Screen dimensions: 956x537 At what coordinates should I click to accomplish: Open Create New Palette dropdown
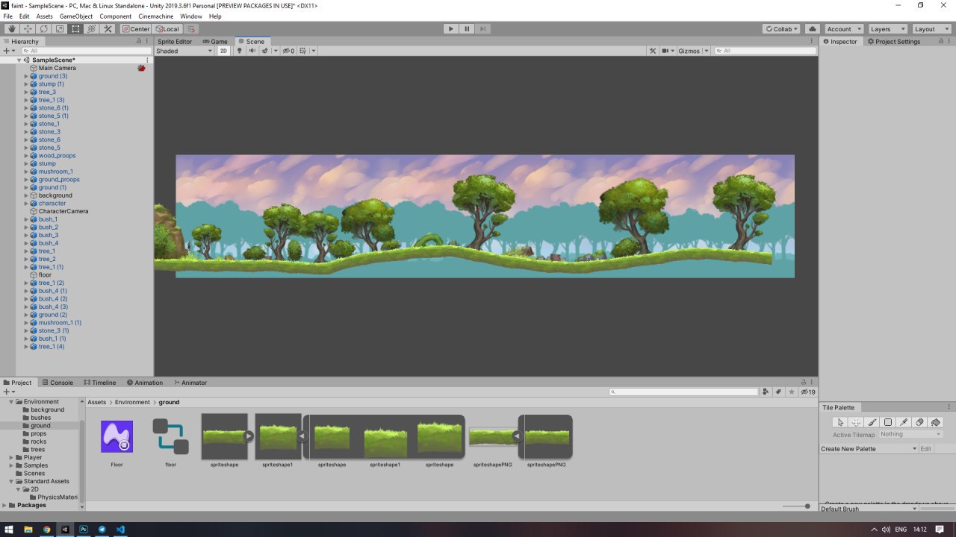(x=869, y=449)
